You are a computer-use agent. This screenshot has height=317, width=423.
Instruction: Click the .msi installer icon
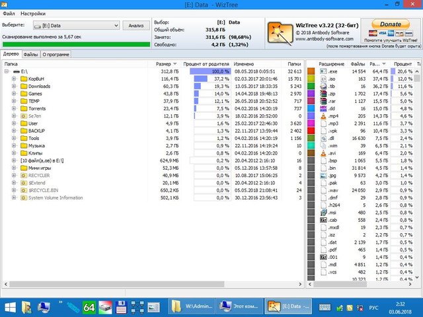point(323,213)
